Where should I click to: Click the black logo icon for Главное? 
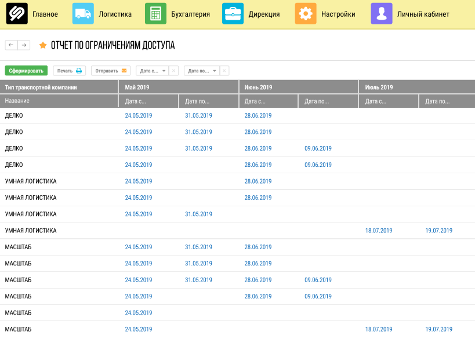tap(17, 14)
